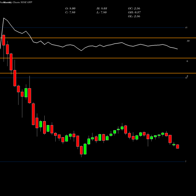Click the first tall red candlestick at the left
Image resolution: width=196 pixels, height=196 pixels.
click(4, 40)
